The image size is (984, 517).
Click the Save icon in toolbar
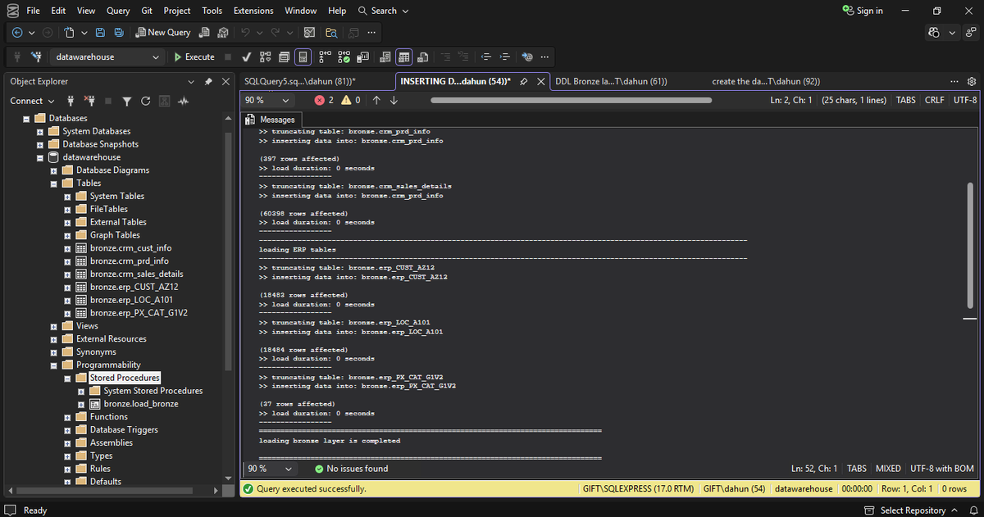pos(100,33)
